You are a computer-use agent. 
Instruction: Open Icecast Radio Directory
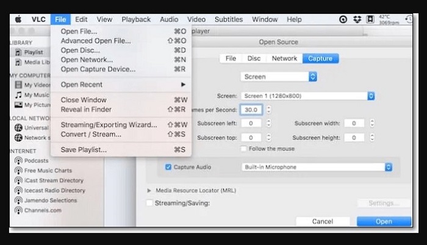coord(50,190)
